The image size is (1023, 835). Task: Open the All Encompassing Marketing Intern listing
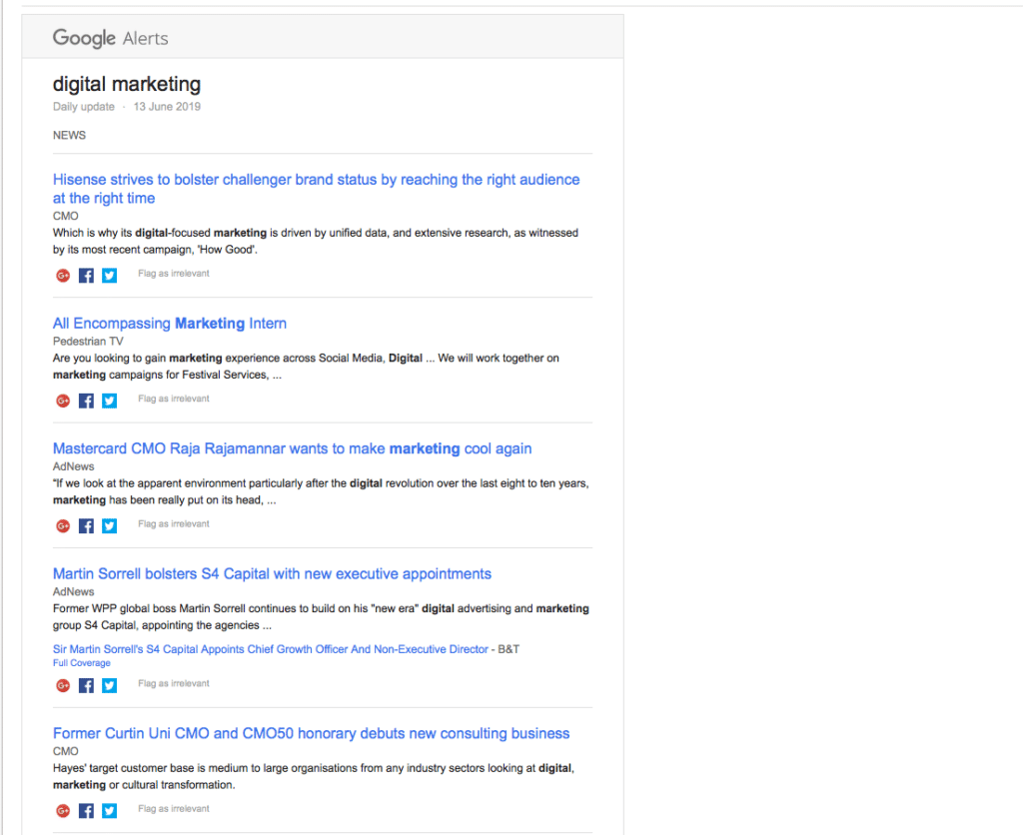click(169, 323)
